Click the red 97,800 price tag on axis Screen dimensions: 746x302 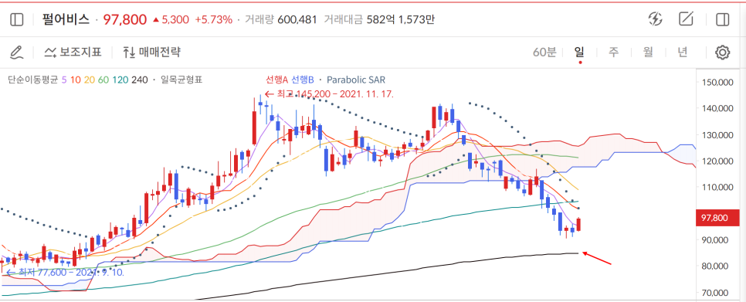point(718,219)
